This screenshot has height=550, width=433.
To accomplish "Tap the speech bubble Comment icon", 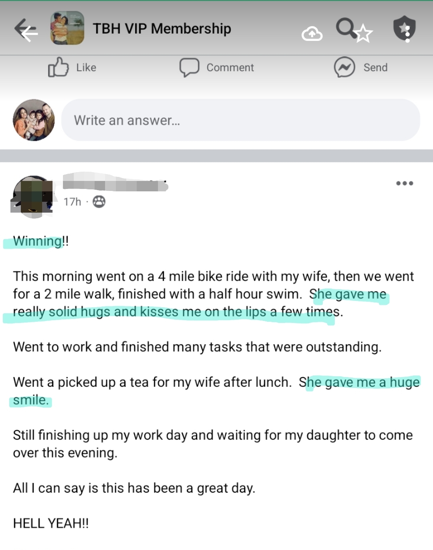I will coord(189,67).
